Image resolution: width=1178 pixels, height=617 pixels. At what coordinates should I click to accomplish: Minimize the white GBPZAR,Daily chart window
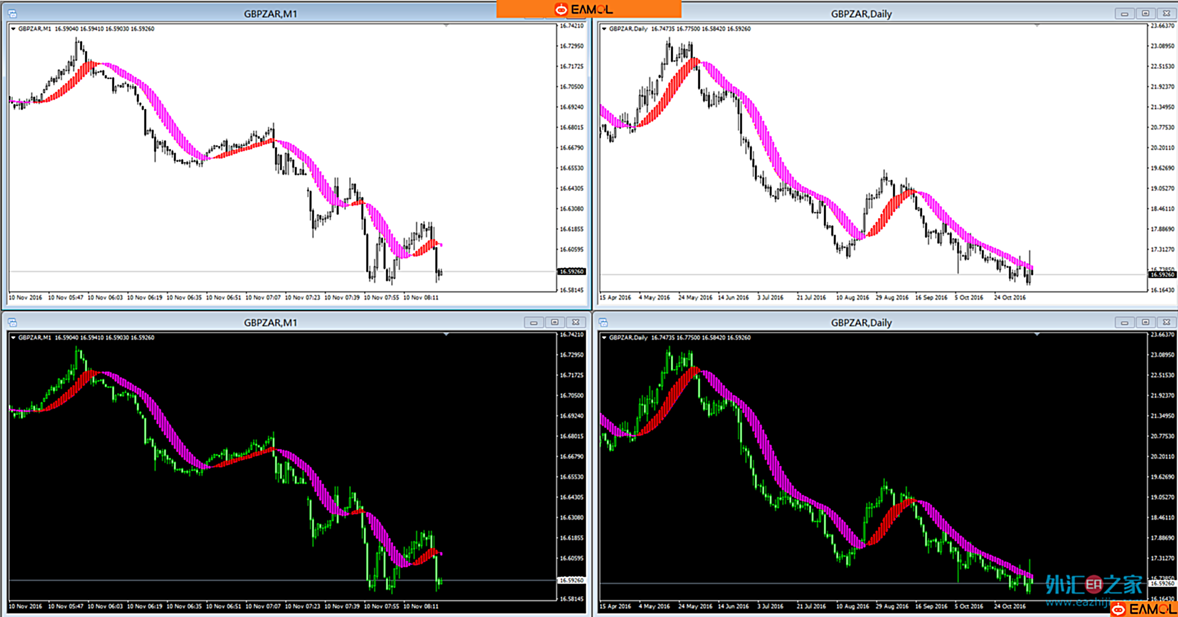click(x=1124, y=14)
